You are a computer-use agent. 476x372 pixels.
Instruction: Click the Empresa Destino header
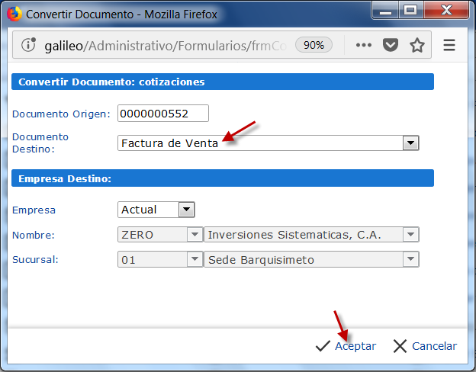coord(223,178)
